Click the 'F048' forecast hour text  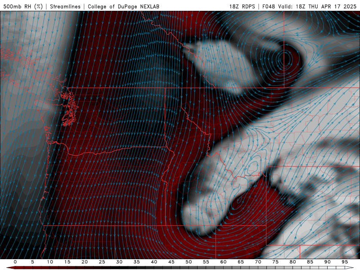269,6
